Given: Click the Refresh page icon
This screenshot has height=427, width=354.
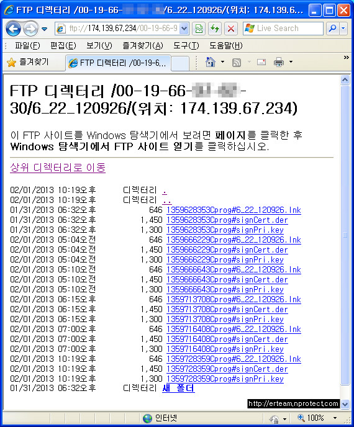Looking at the screenshot, I should (x=215, y=29).
